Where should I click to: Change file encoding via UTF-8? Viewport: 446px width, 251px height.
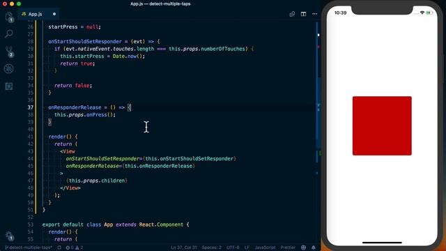233,248
